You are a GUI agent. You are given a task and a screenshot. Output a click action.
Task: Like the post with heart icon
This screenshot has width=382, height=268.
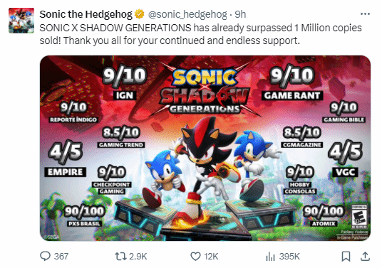coord(195,257)
